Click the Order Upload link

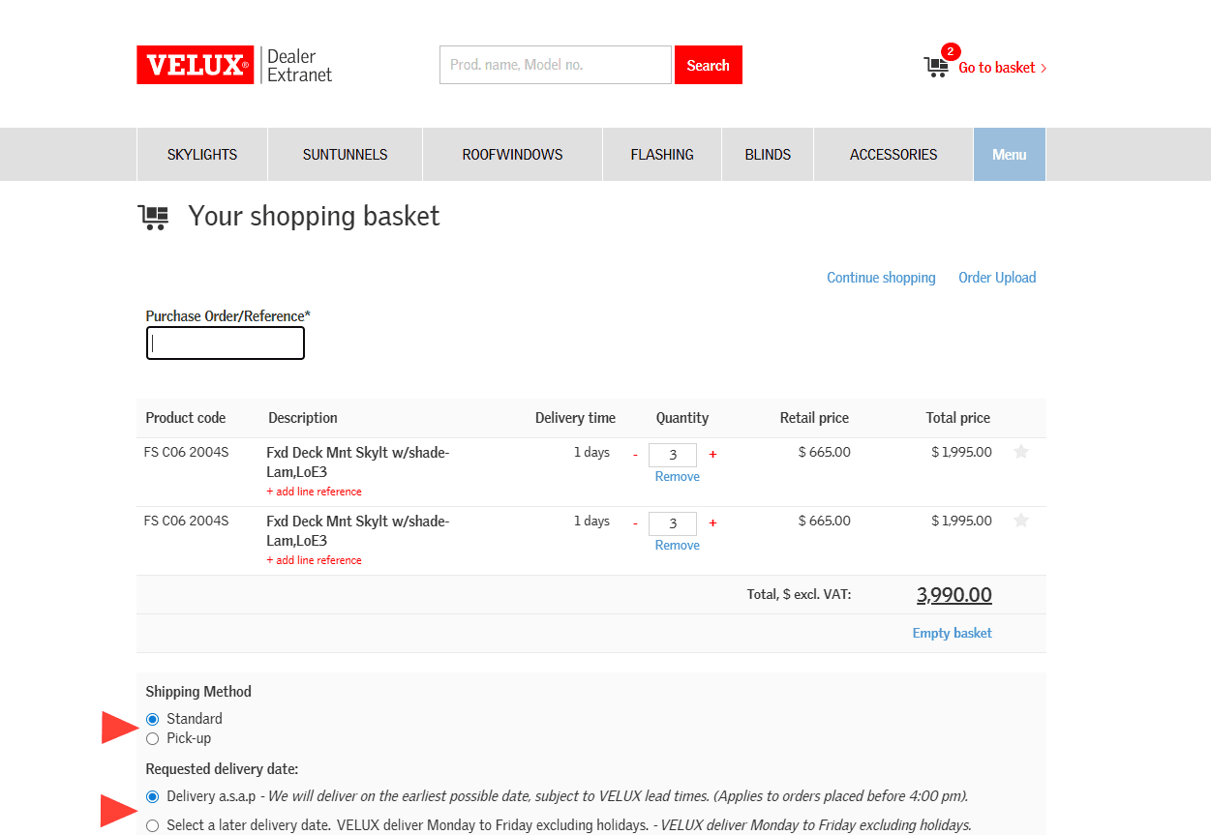pyautogui.click(x=997, y=278)
